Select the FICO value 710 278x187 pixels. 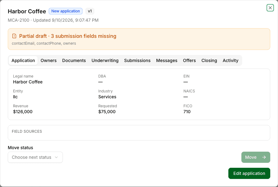(187, 112)
